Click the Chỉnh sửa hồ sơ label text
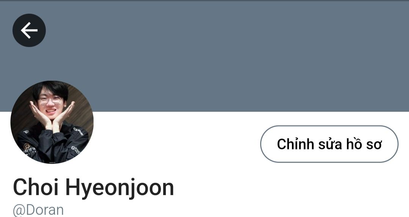 pos(329,144)
